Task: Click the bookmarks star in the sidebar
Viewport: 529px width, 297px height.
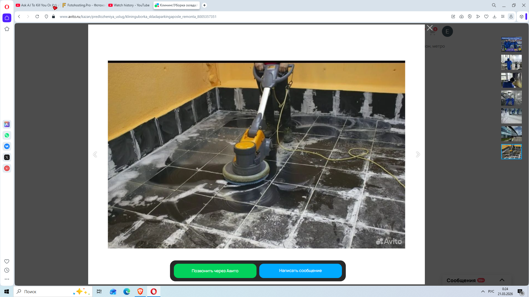Action: pyautogui.click(x=7, y=29)
